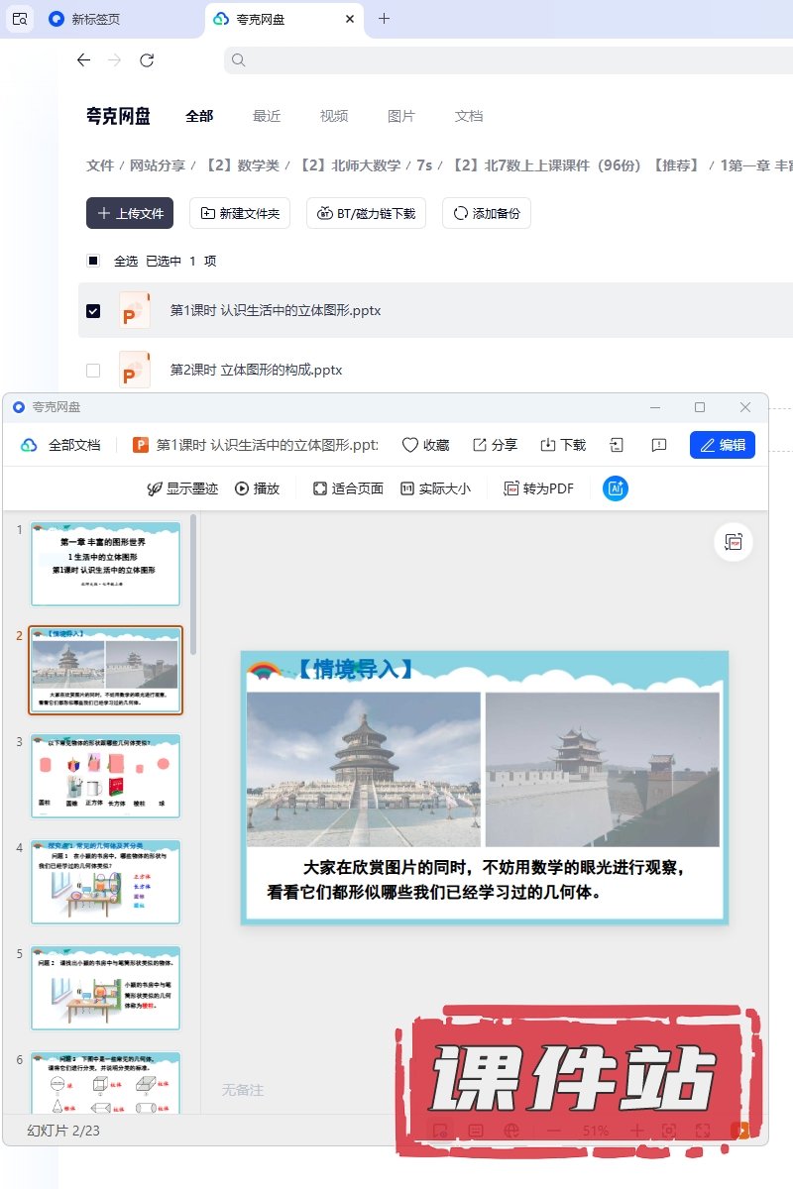Click the blue 编辑 button
Viewport: 793px width, 1189px height.
click(722, 445)
